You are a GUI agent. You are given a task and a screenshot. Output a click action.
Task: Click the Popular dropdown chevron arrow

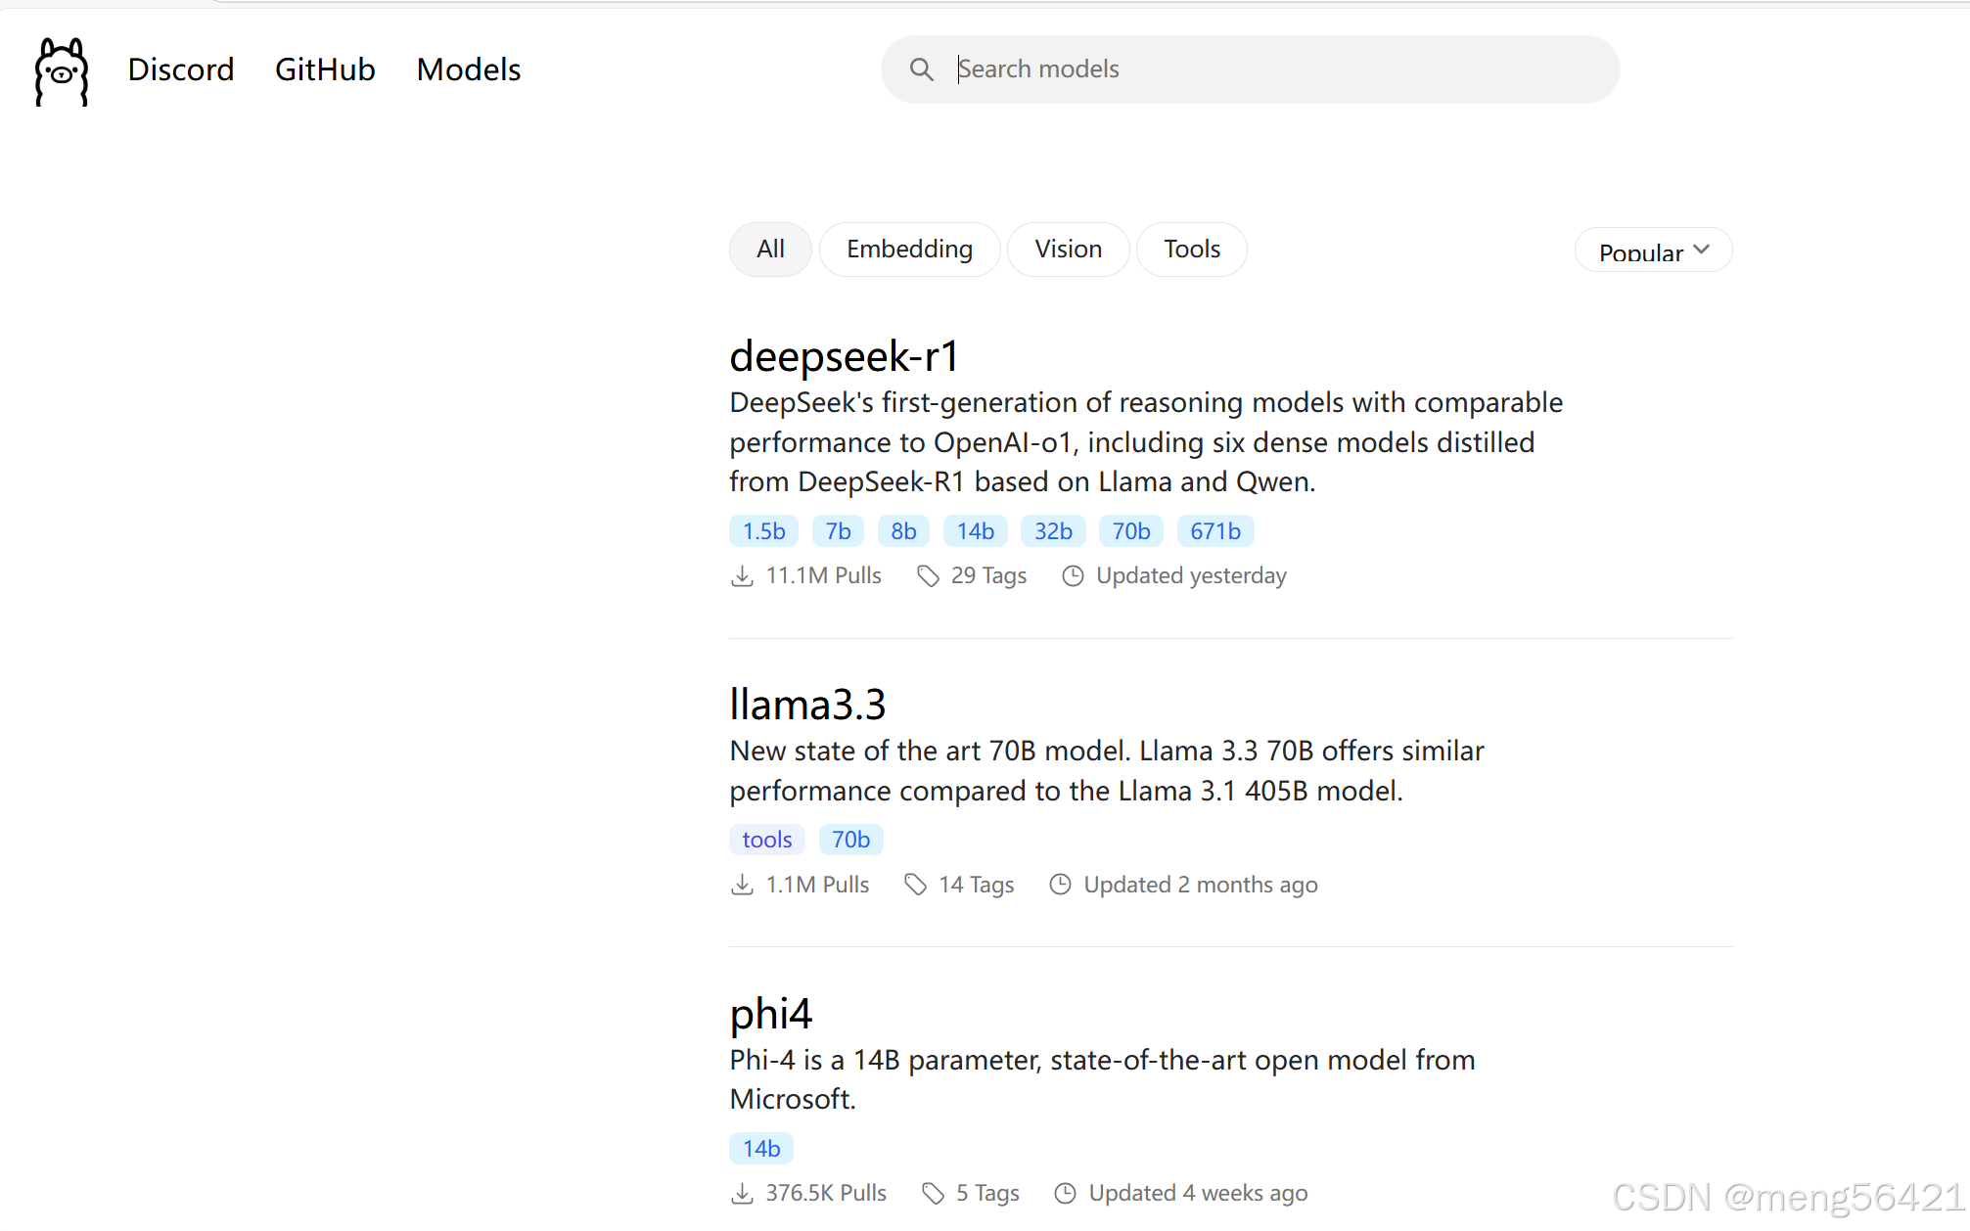[x=1702, y=250]
